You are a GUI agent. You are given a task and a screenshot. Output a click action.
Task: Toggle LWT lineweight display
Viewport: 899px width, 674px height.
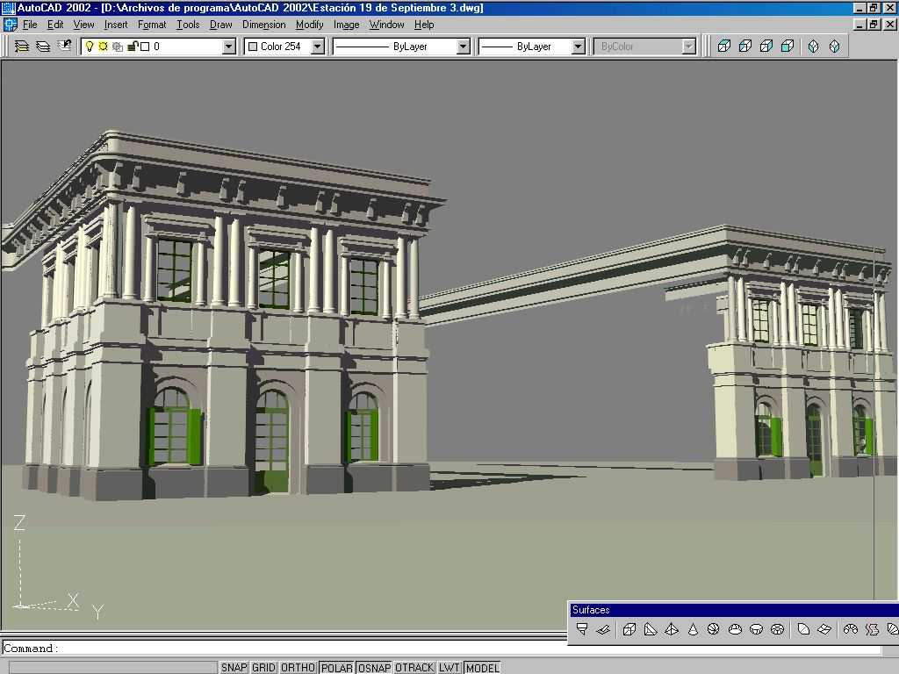pos(449,668)
